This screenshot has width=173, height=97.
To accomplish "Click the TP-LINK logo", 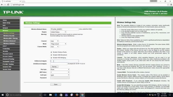I will [13, 12].
